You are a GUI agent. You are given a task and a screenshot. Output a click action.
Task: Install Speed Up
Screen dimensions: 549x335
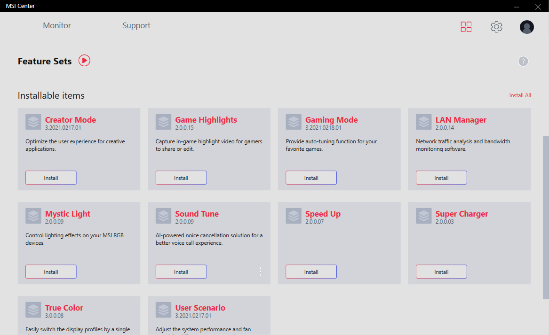coord(311,272)
